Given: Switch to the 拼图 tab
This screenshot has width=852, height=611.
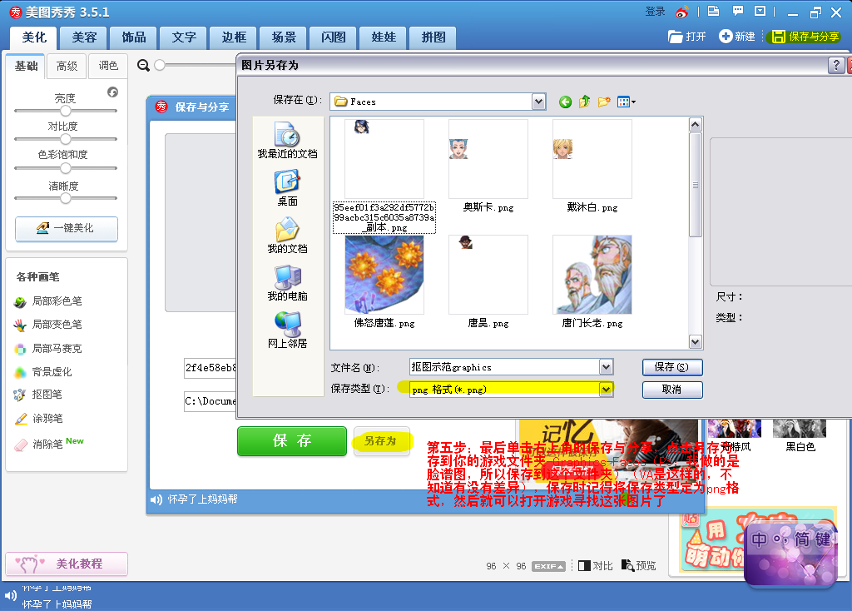Looking at the screenshot, I should point(433,37).
